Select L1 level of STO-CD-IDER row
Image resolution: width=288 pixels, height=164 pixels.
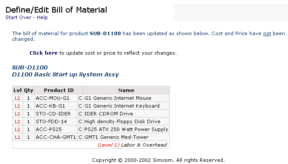17,114
